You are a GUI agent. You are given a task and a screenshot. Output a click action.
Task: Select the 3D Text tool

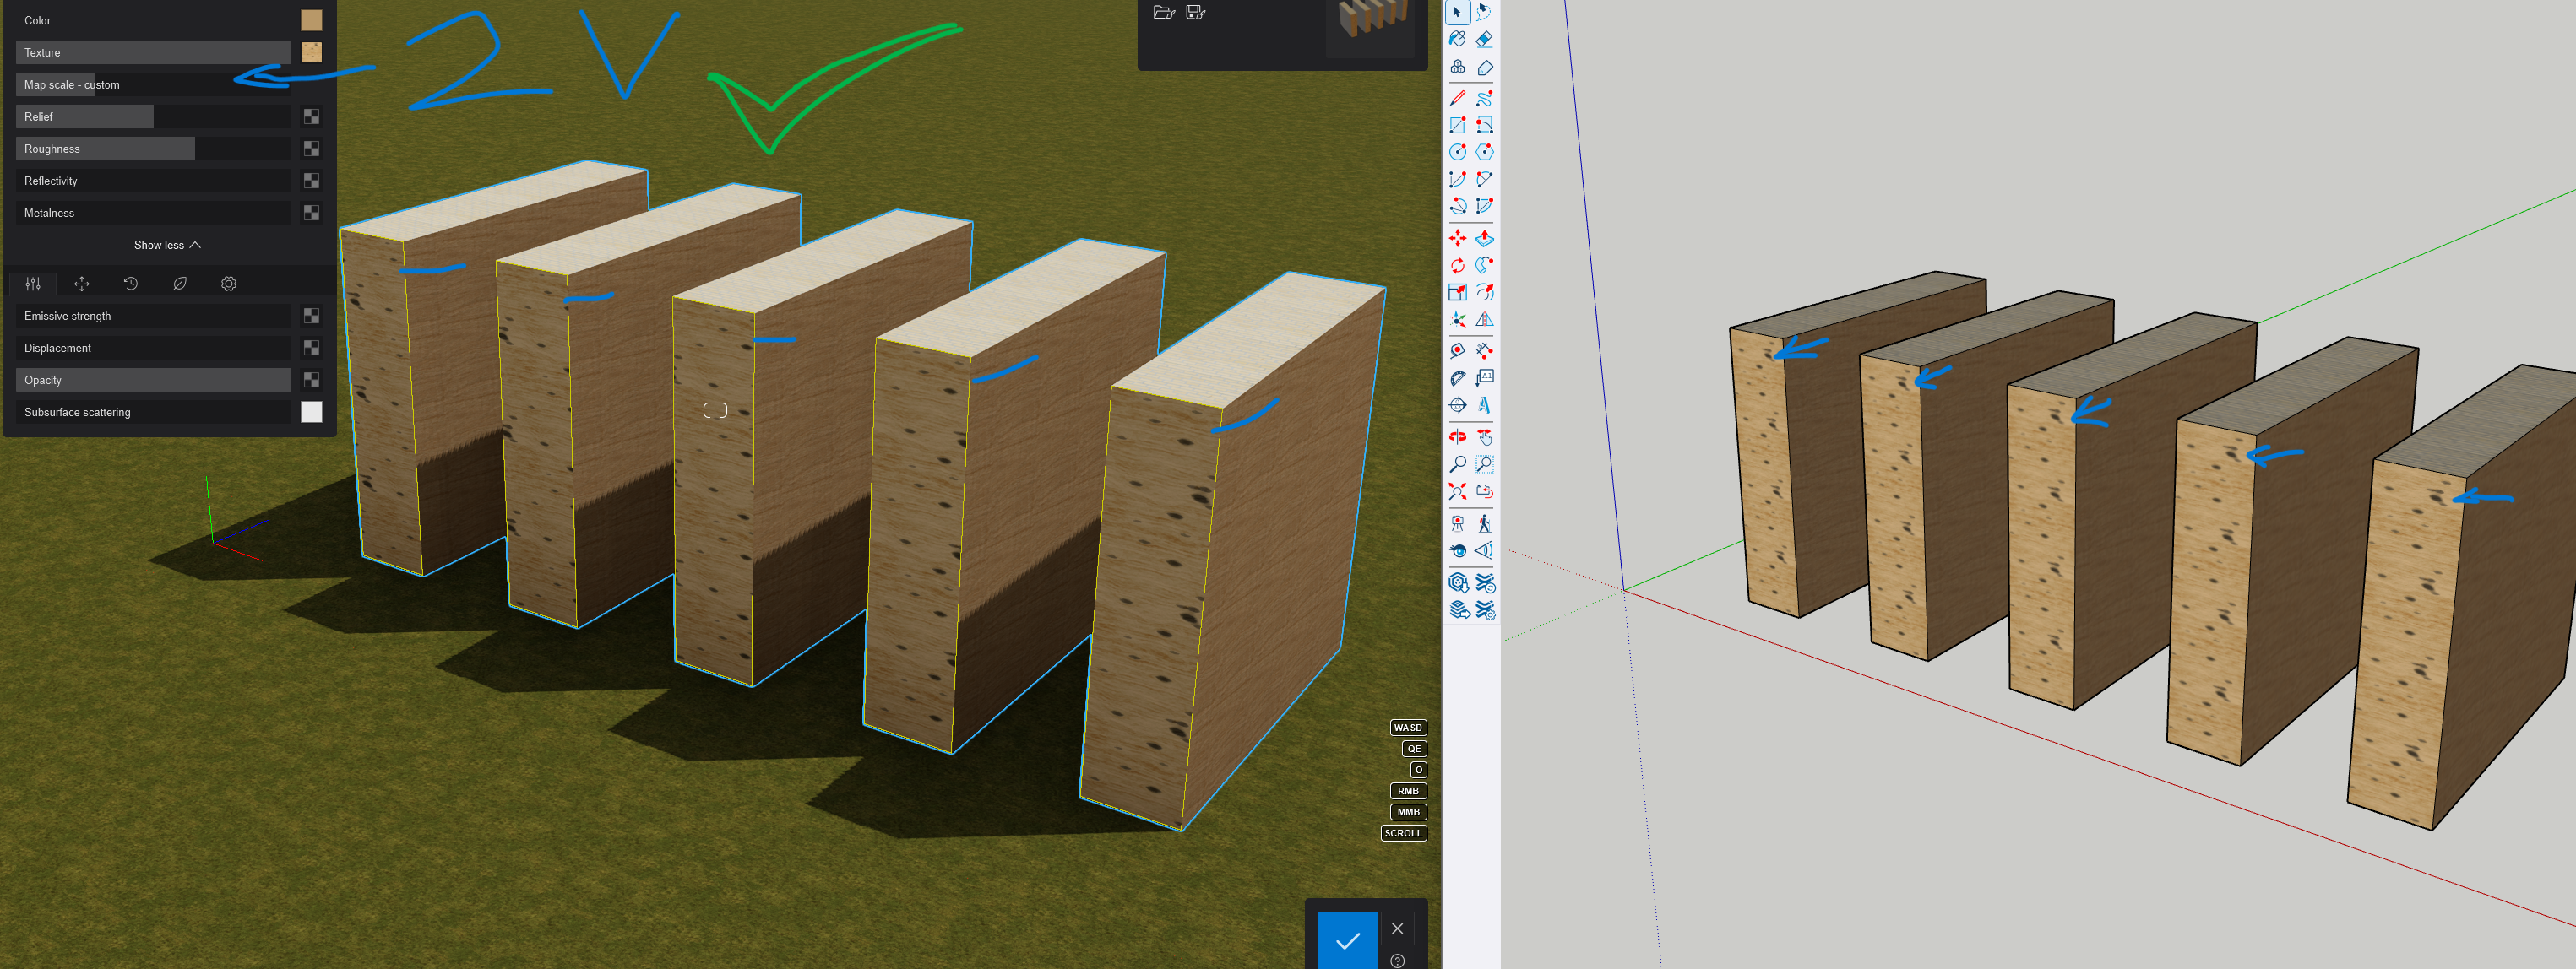pos(1484,406)
